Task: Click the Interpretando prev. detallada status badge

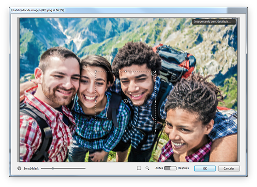Action: coord(214,21)
